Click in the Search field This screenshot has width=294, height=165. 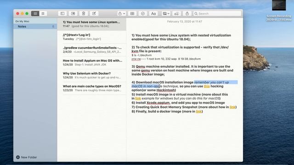[x=217, y=13]
